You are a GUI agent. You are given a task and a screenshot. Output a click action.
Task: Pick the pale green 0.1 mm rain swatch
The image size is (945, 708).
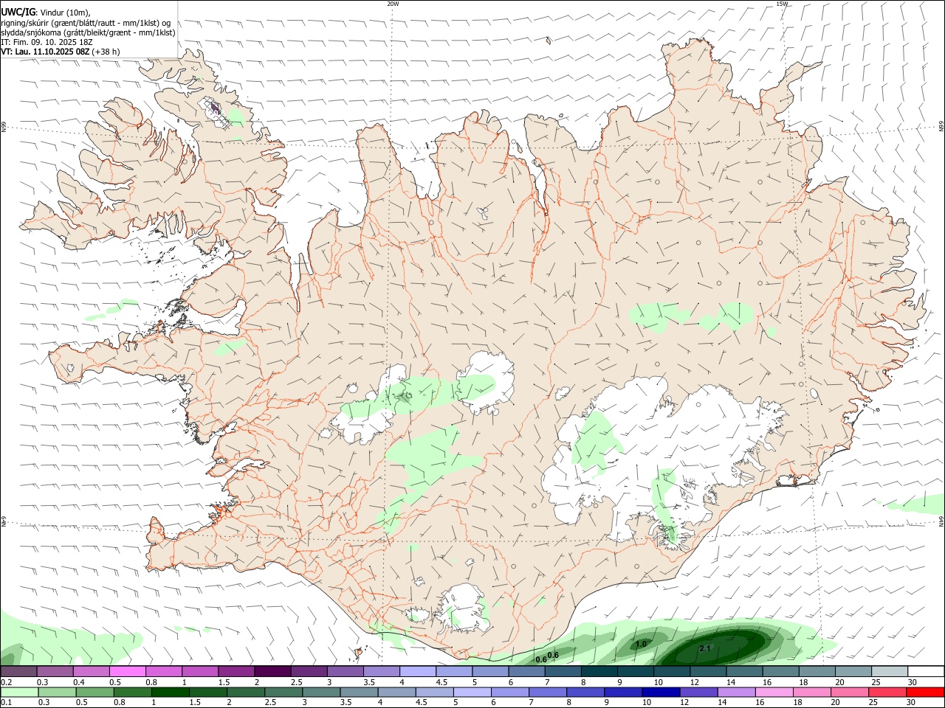(x=18, y=693)
